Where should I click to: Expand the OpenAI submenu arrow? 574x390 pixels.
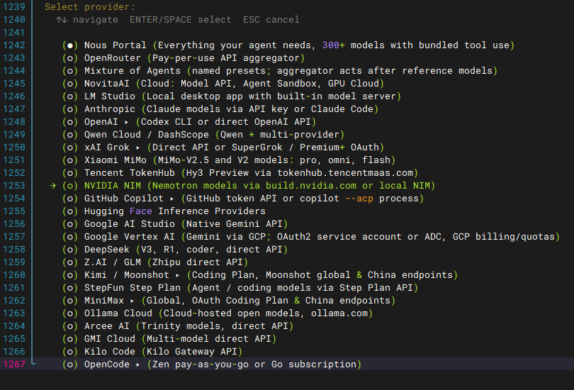coord(127,122)
